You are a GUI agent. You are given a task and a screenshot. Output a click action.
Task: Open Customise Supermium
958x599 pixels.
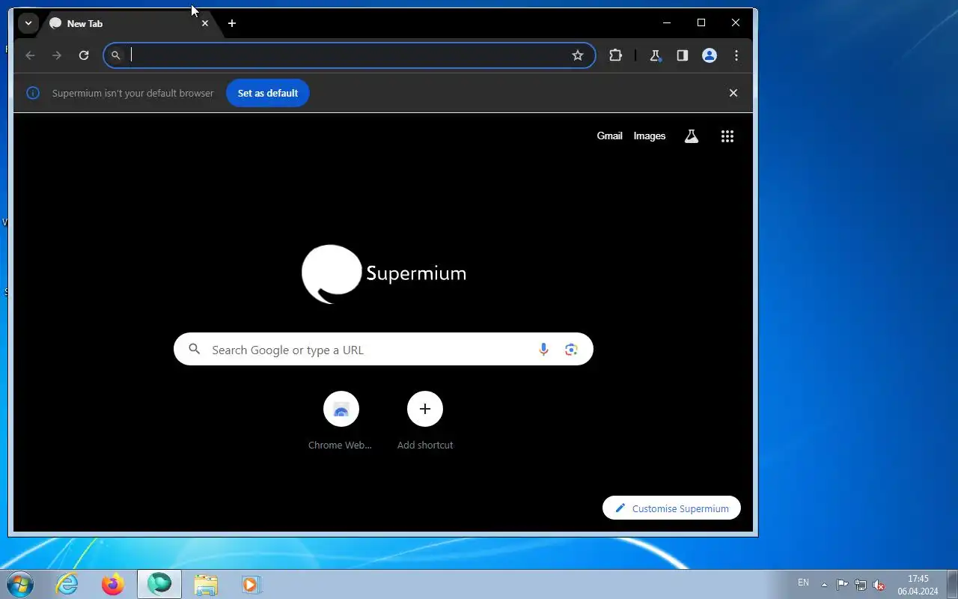coord(671,508)
